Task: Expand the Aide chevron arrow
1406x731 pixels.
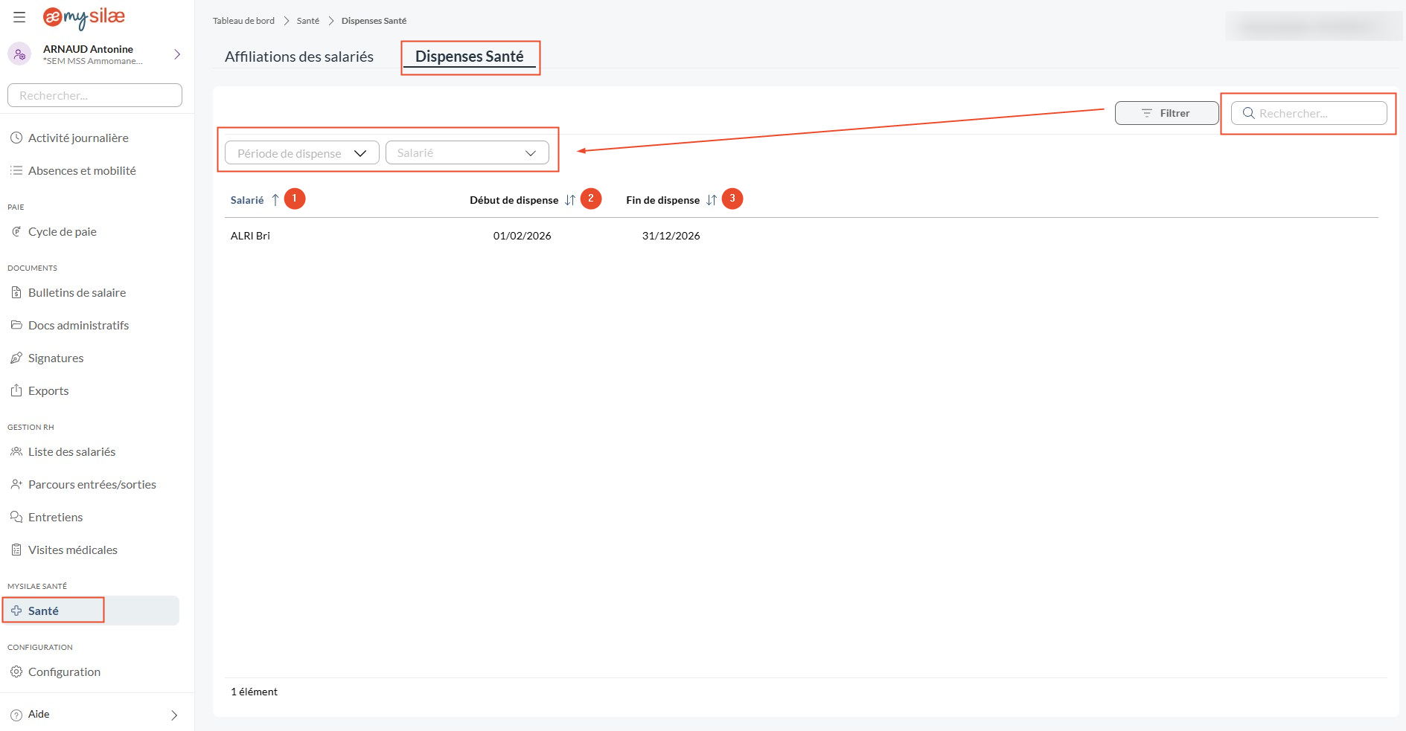Action: [174, 715]
